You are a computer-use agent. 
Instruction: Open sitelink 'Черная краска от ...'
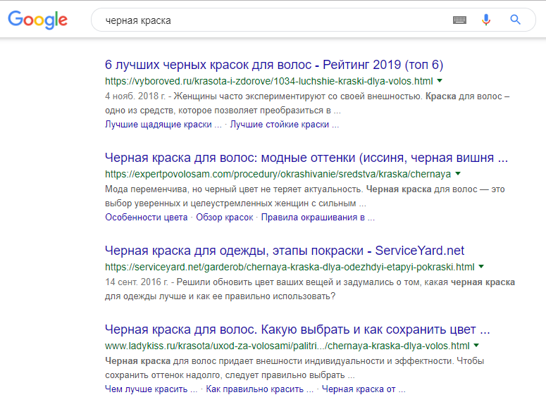point(364,389)
